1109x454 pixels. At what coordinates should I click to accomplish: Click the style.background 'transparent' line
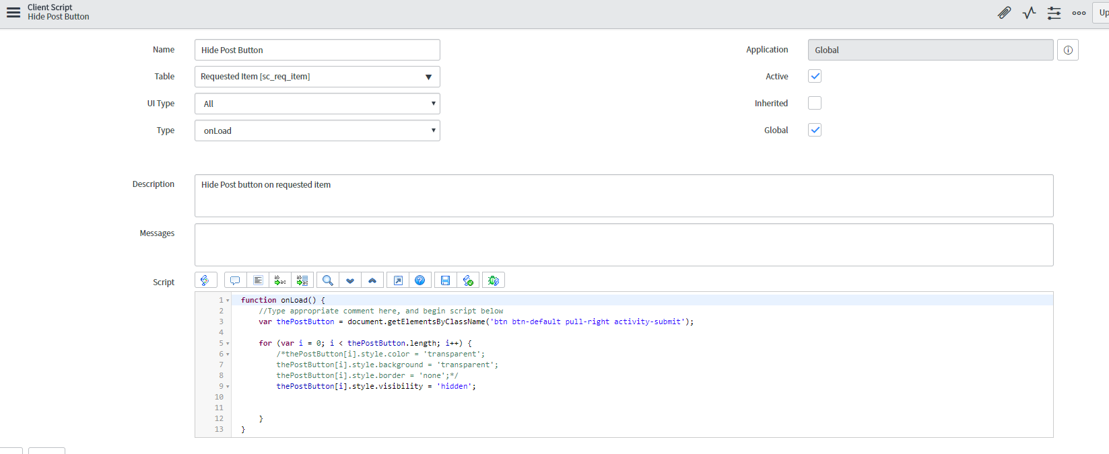387,365
